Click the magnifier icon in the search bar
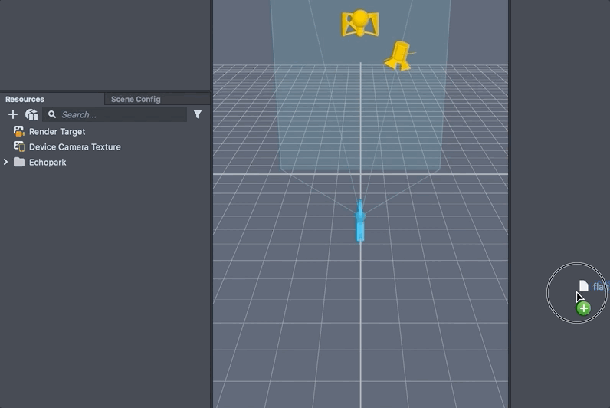 tap(52, 114)
